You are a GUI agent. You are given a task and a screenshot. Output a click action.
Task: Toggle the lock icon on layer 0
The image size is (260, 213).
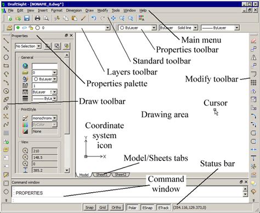tap(31, 28)
